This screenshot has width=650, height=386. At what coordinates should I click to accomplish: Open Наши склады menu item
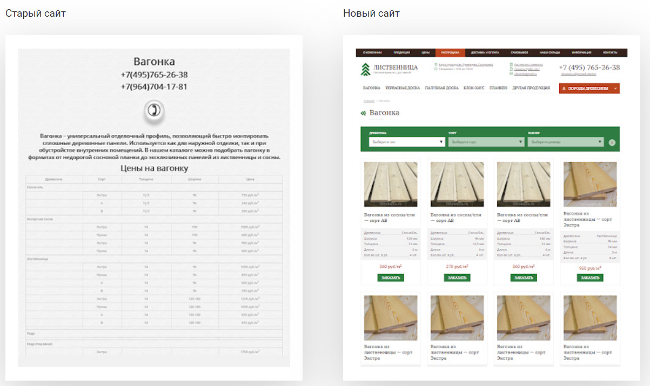click(550, 52)
